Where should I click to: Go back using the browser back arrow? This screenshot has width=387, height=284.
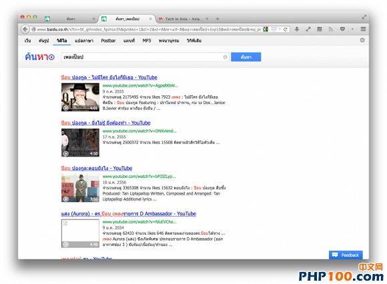click(x=25, y=29)
